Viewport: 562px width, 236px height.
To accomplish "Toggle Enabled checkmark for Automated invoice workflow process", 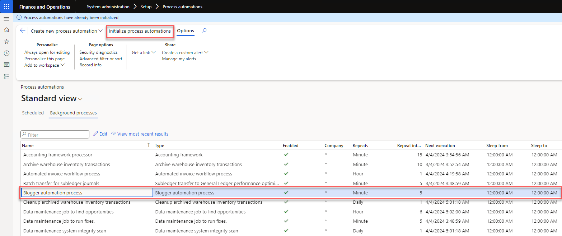I will coord(286,174).
